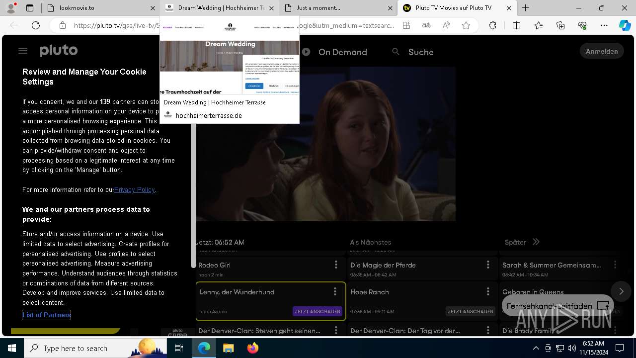The image size is (636, 358).
Task: Click the Suche search icon
Action: pyautogui.click(x=396, y=52)
